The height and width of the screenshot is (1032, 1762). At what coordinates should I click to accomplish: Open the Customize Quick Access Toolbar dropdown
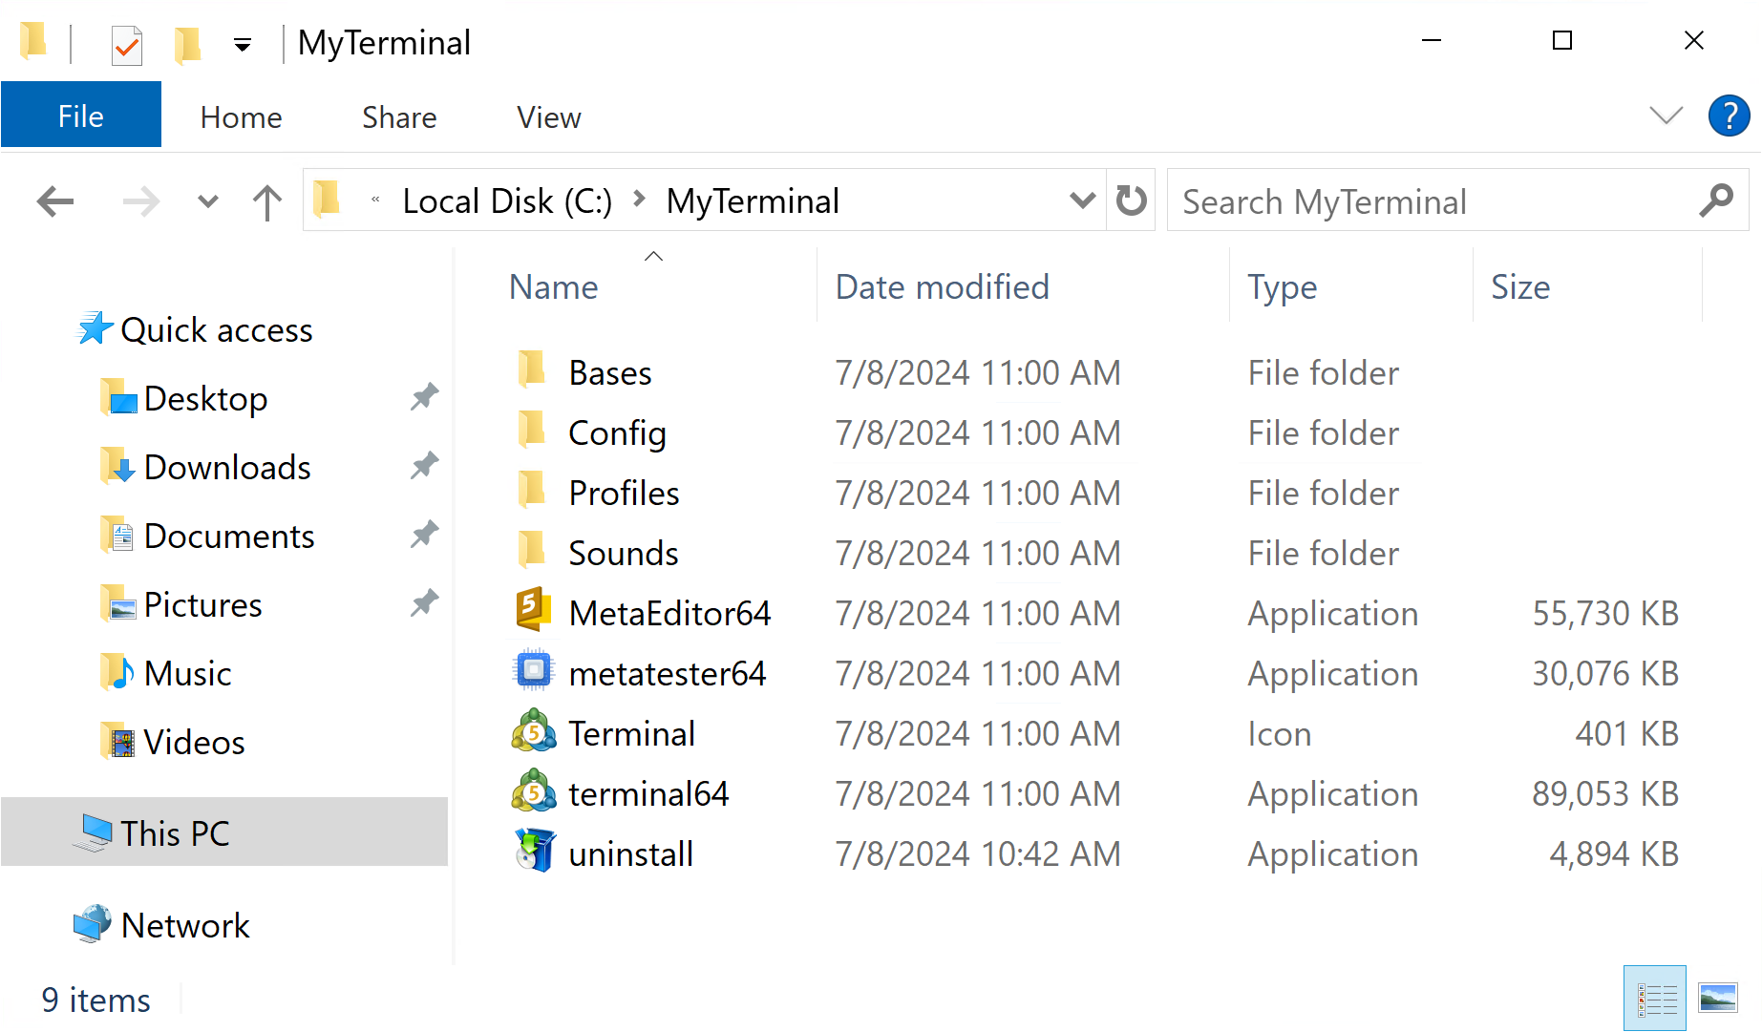pyautogui.click(x=243, y=45)
